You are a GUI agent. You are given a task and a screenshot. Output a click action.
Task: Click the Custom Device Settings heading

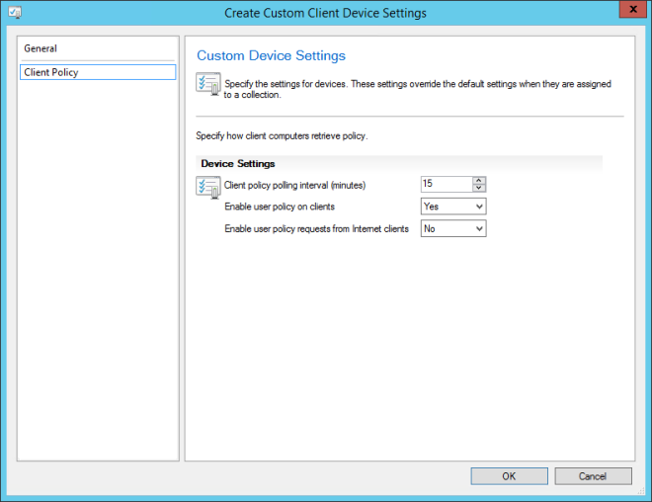271,56
